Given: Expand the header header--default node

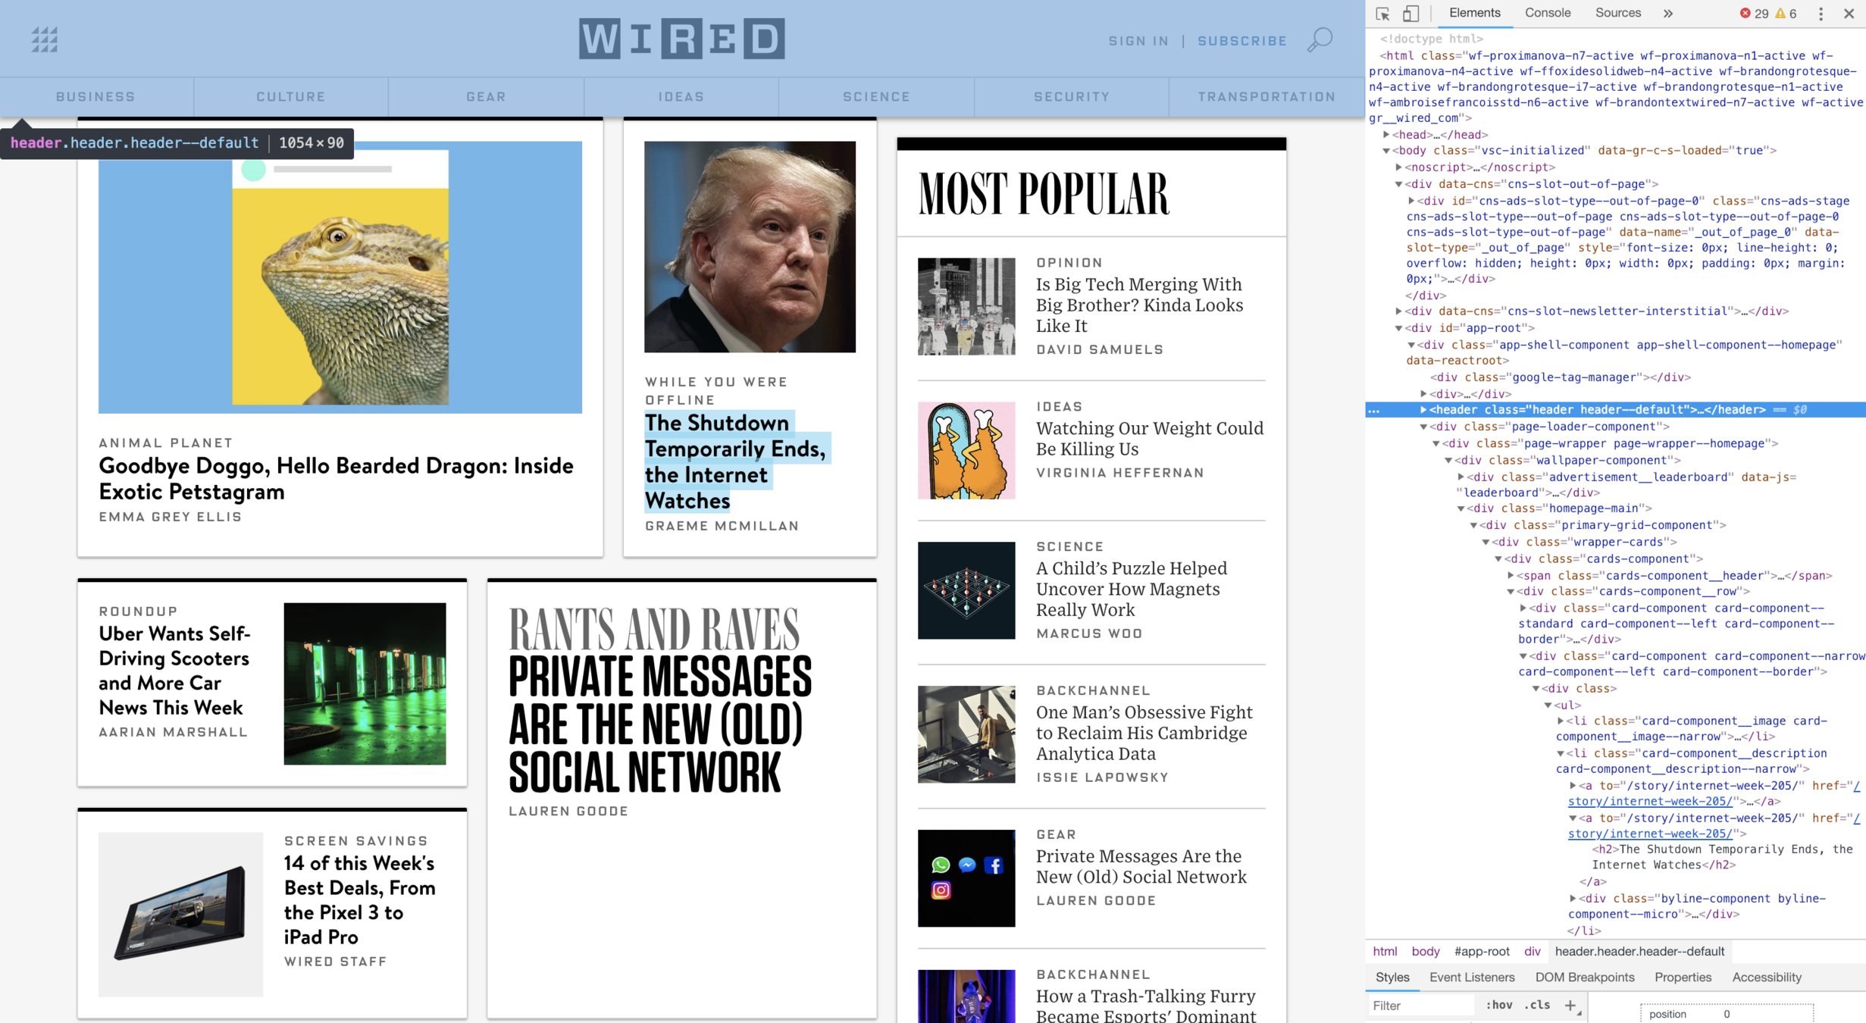Looking at the screenshot, I should tap(1423, 410).
